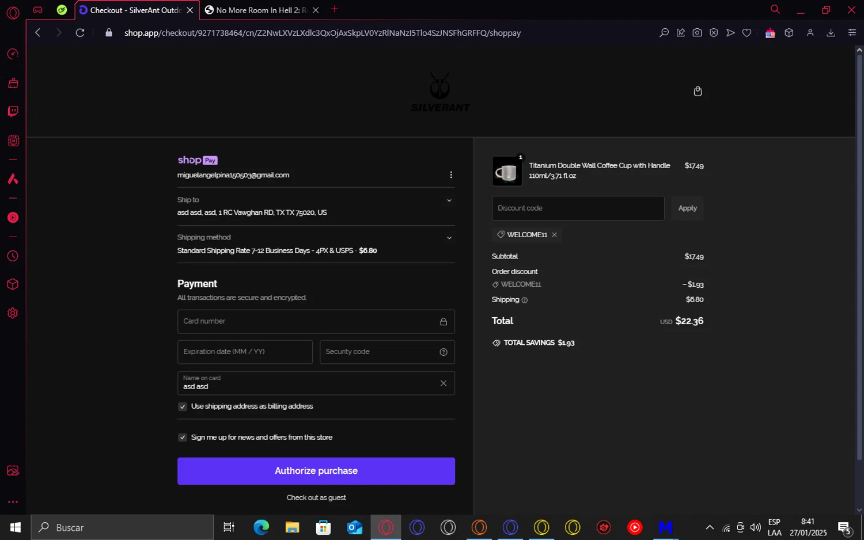Screen dimensions: 864x540
Task: Open Microsoft Store from the taskbar
Action: click(324, 527)
